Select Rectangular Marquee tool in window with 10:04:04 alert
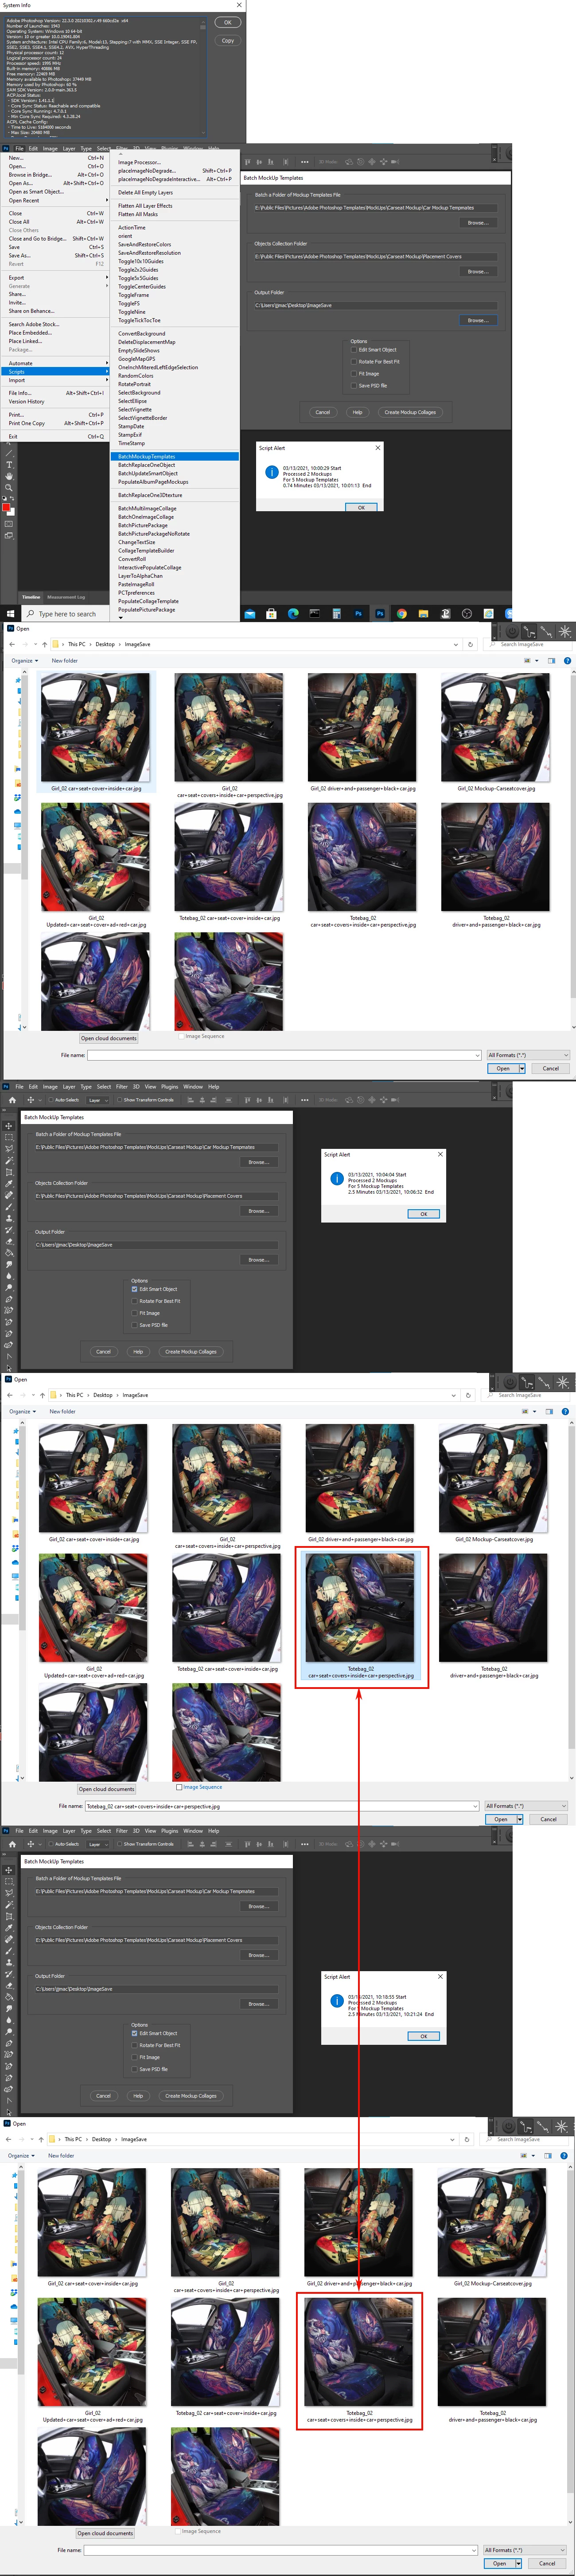 (9, 1138)
